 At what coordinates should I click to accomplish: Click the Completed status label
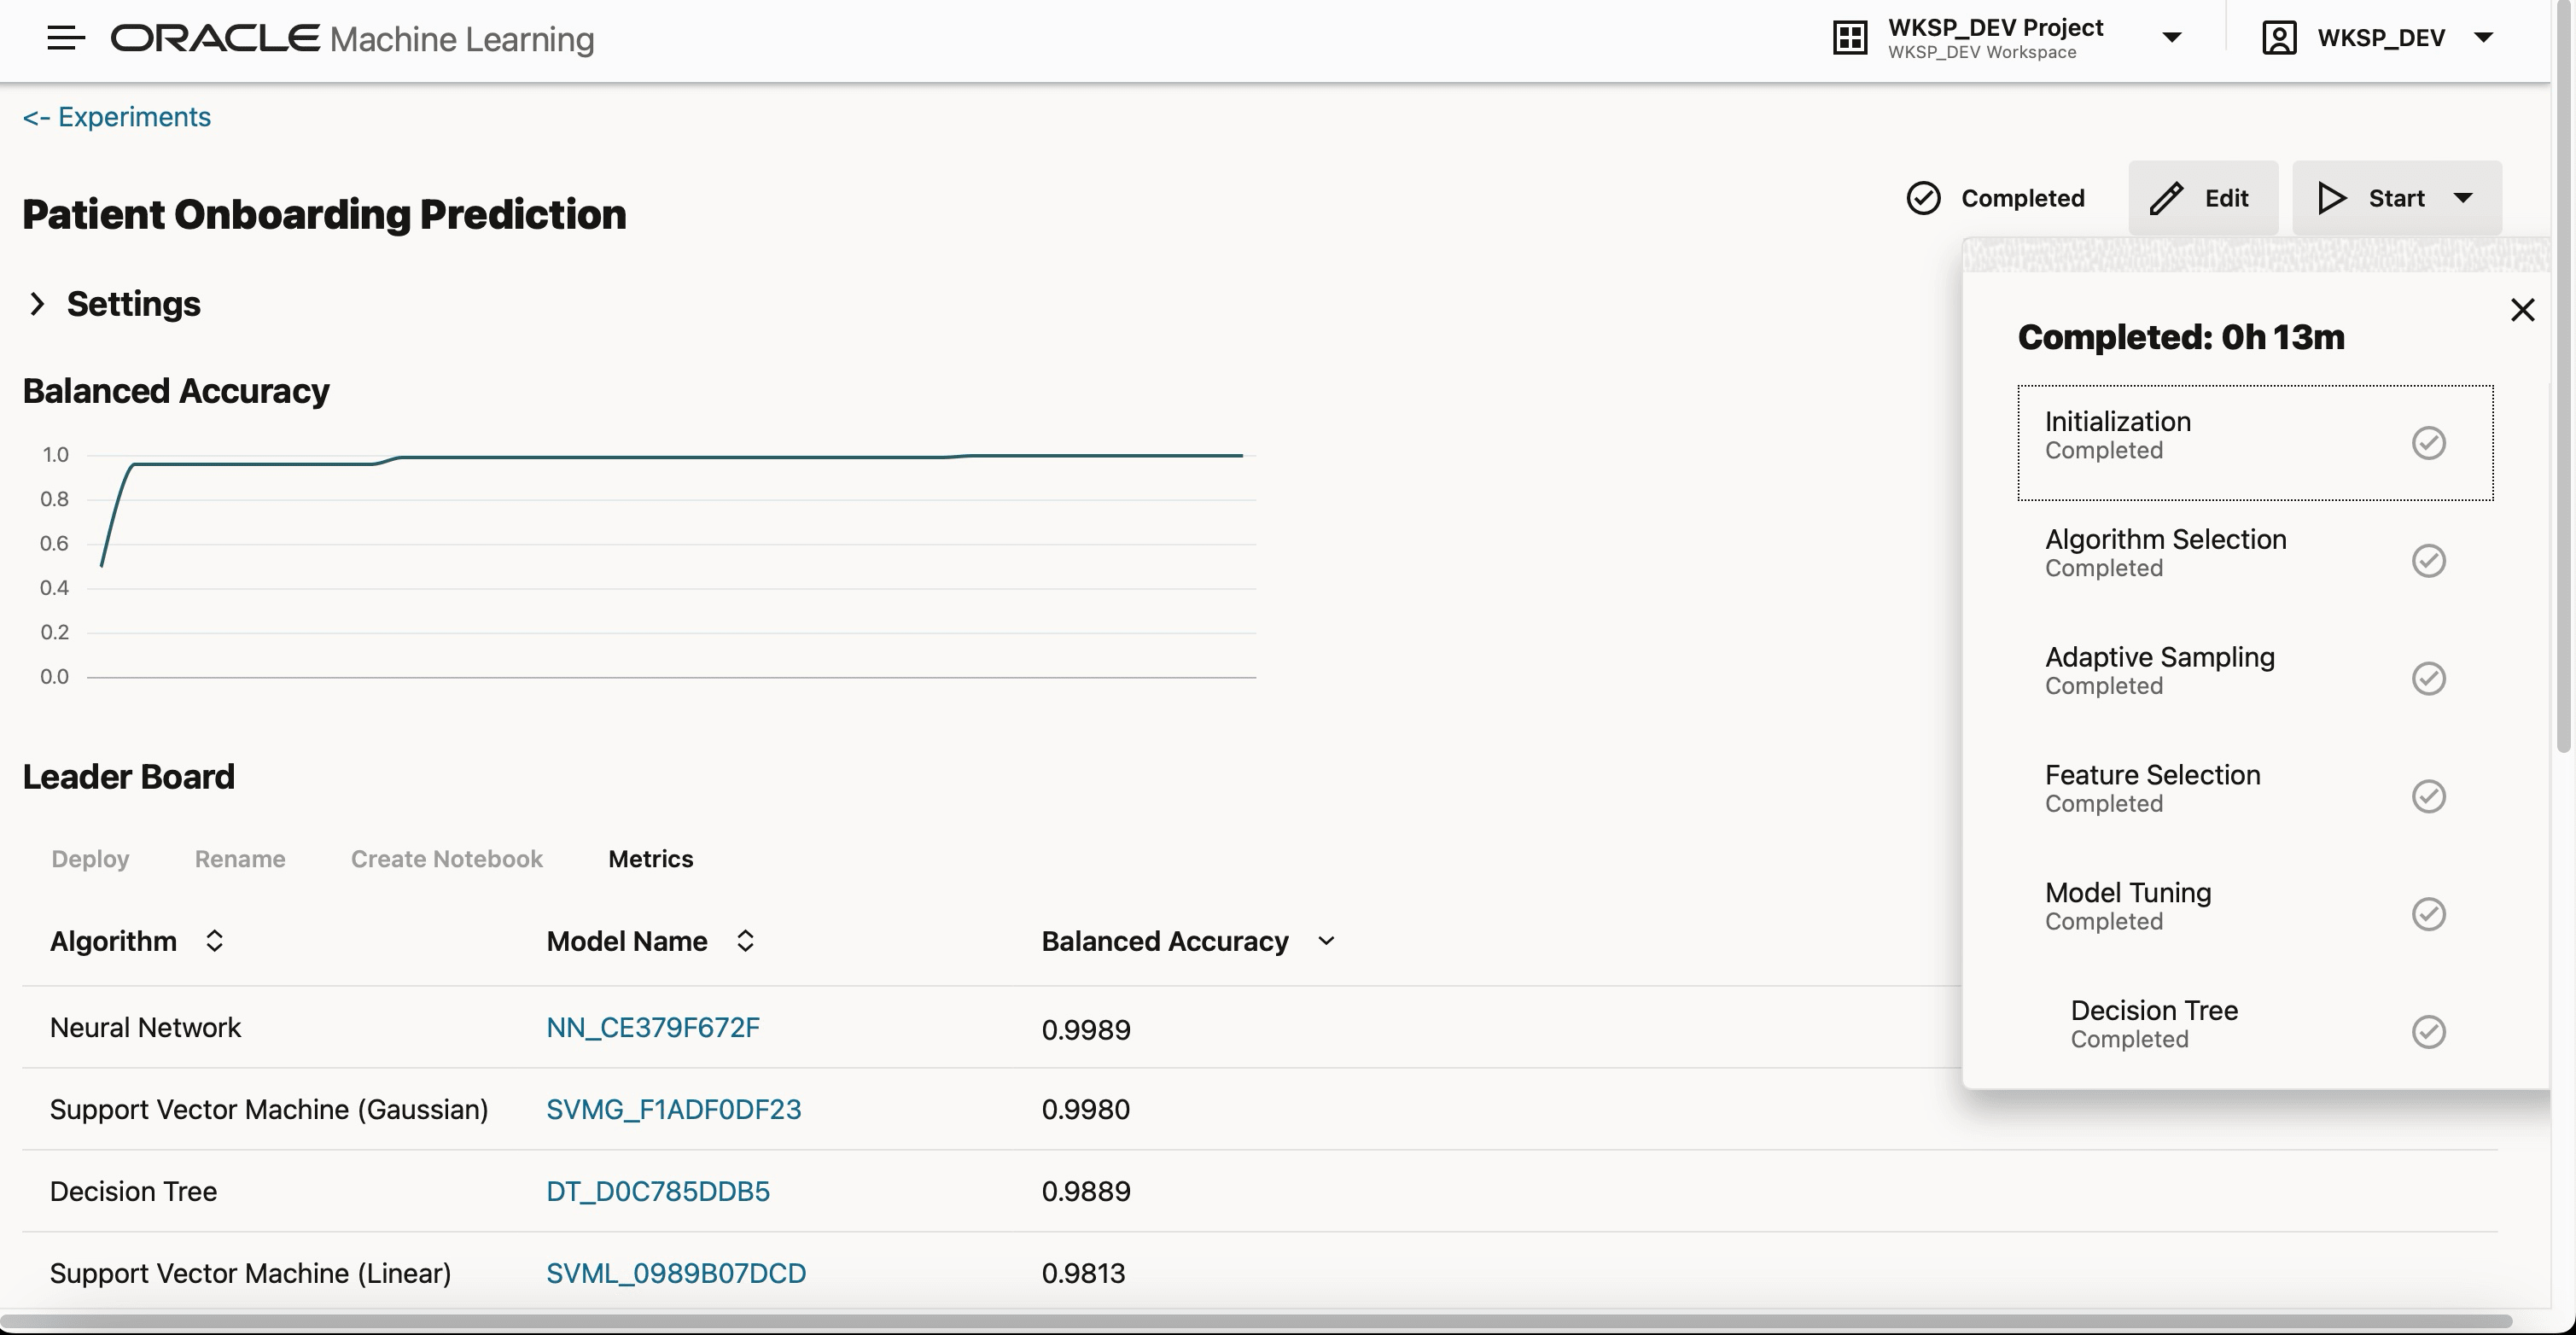click(x=2022, y=198)
